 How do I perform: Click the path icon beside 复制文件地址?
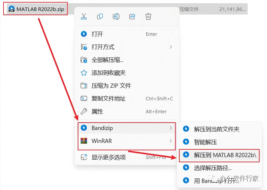tap(84, 98)
